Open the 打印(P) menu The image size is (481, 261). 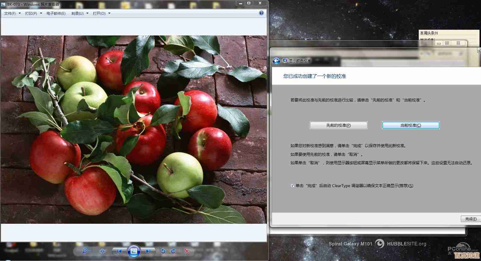33,14
